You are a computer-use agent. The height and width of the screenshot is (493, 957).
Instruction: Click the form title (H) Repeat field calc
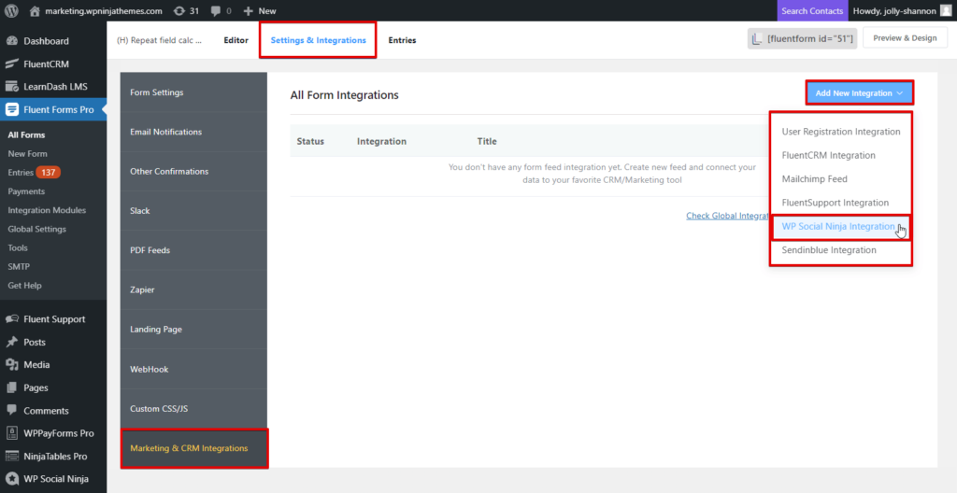pos(159,40)
